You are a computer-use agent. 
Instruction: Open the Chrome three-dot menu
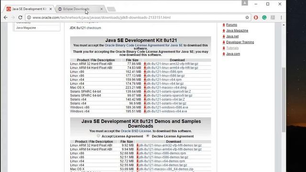[x=281, y=18]
